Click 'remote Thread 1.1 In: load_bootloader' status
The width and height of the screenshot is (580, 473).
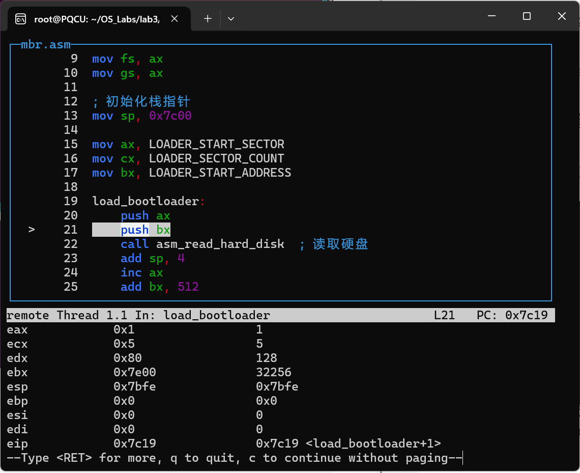pyautogui.click(x=138, y=315)
